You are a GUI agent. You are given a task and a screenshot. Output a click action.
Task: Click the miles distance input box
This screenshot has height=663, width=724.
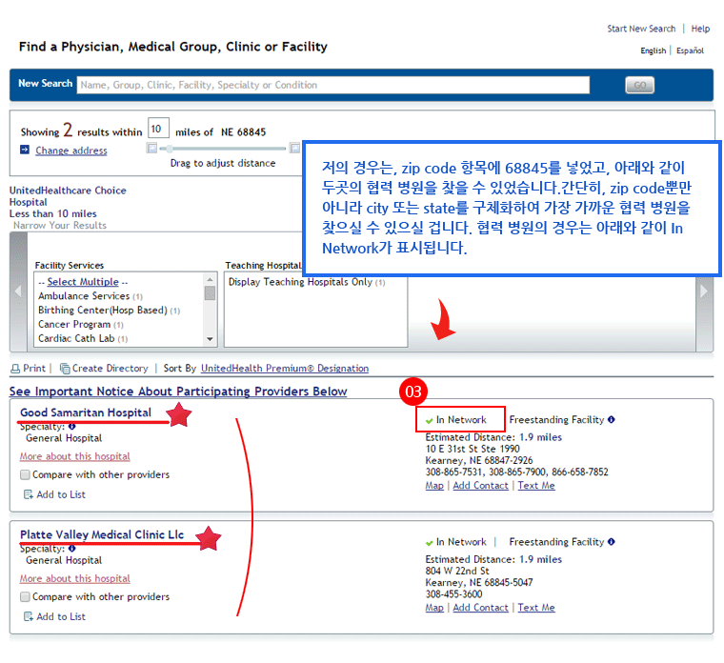click(x=158, y=128)
